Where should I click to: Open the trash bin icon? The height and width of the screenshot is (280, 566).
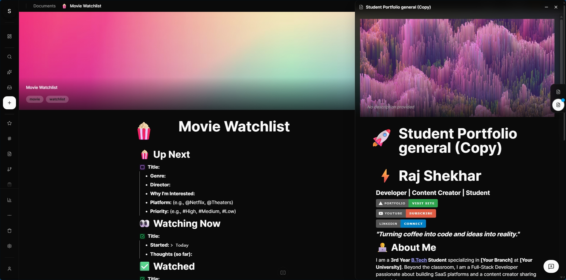9,231
